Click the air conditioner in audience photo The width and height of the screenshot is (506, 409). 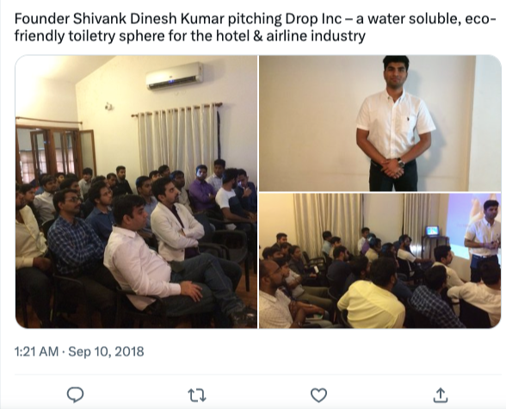coord(175,76)
